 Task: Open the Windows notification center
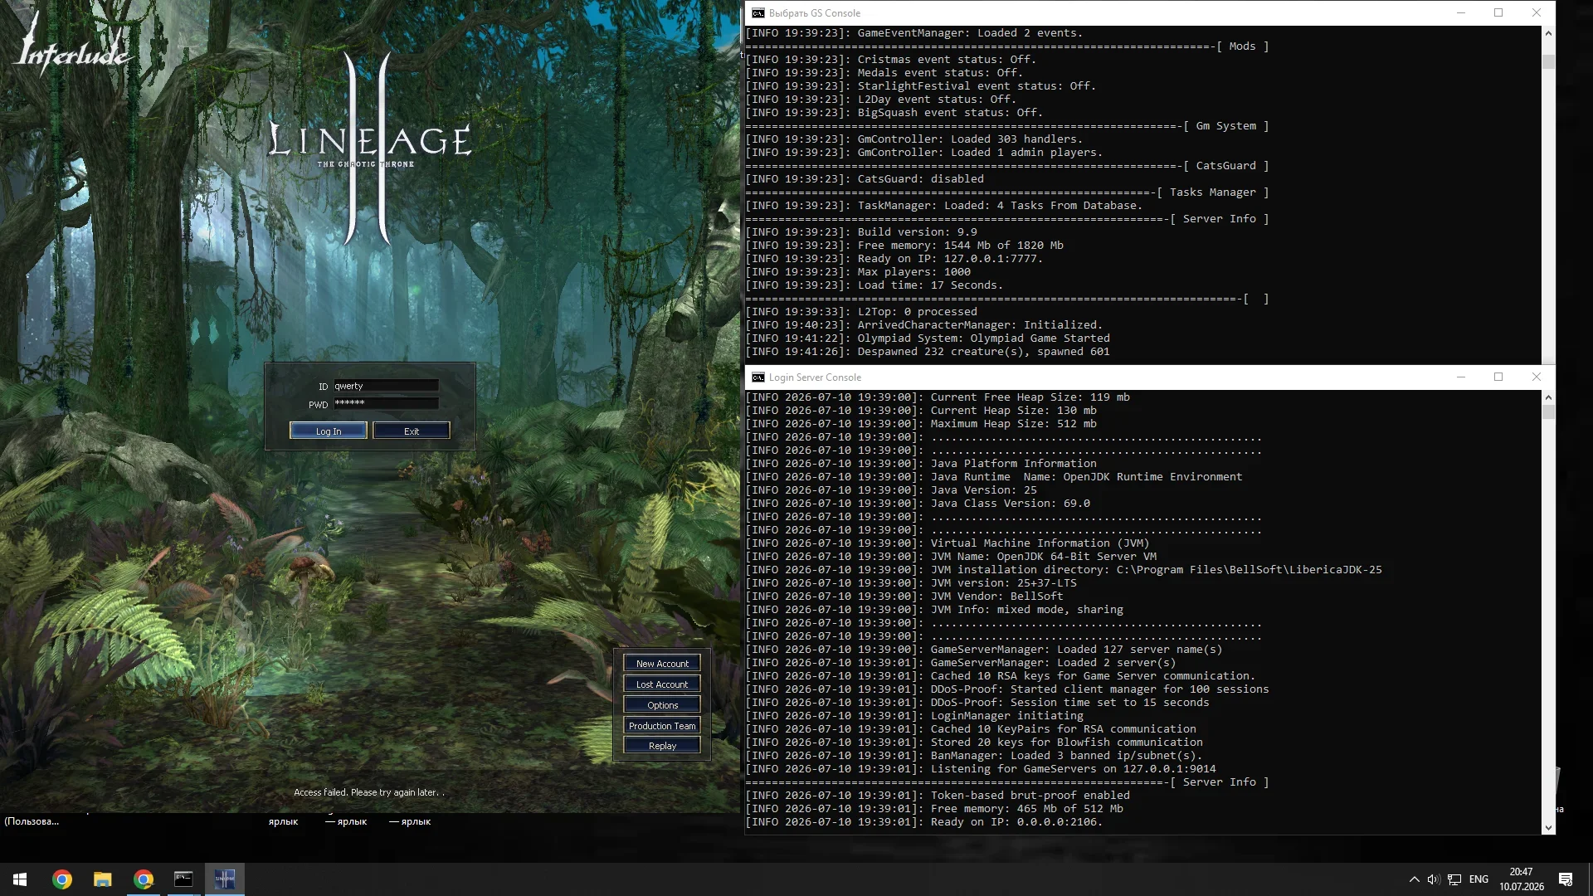pyautogui.click(x=1566, y=879)
